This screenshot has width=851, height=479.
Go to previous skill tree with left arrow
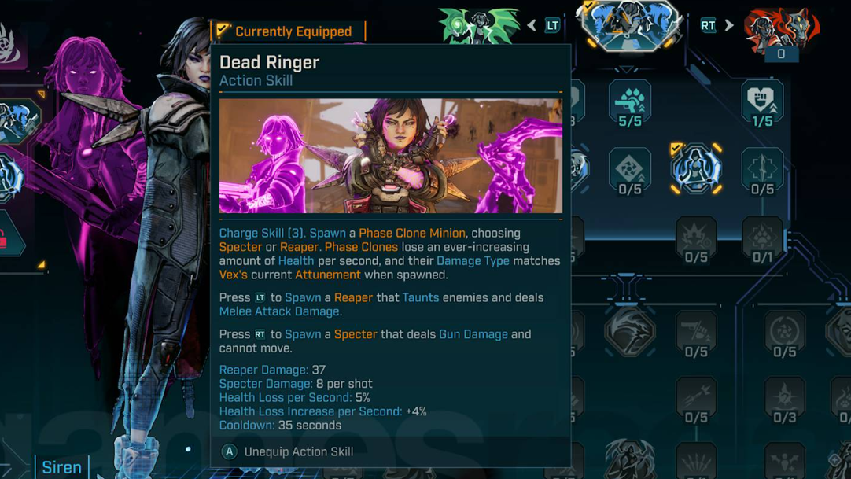pos(532,25)
